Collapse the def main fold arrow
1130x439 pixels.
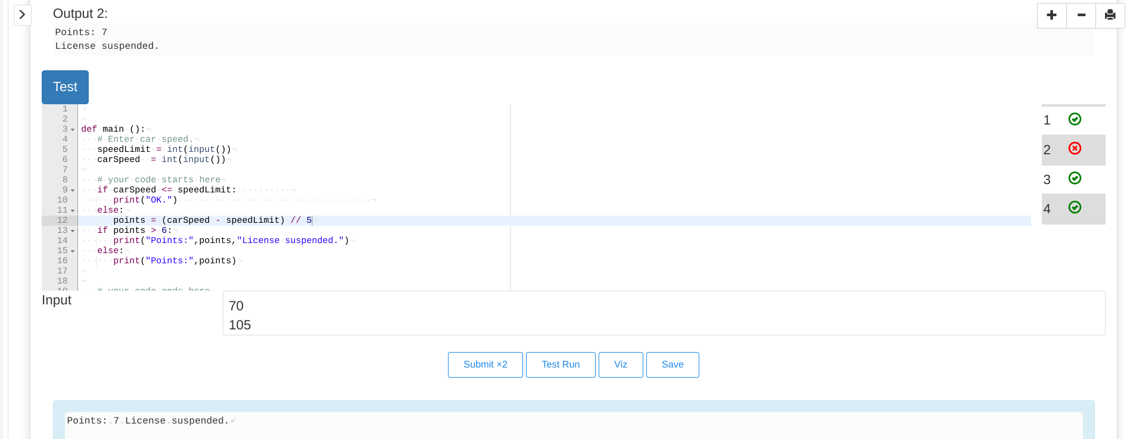point(73,129)
